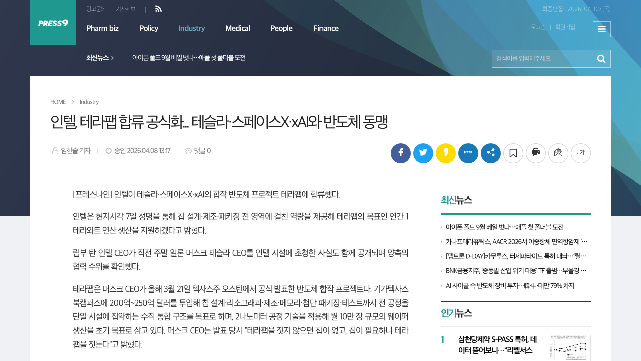Bookmark this article
This screenshot has height=361, width=641.
tap(513, 153)
